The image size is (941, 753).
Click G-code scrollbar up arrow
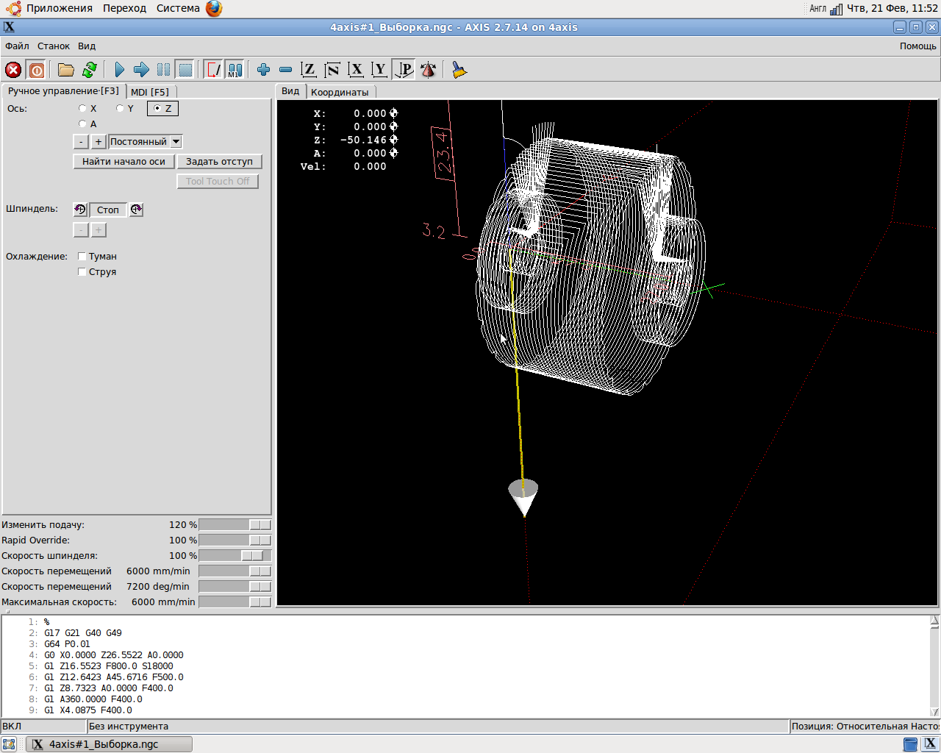coord(934,621)
